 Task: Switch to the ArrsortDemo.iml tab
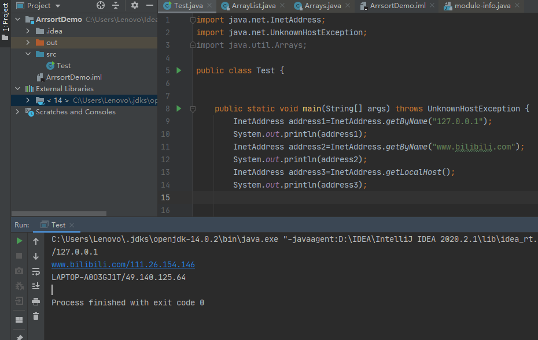(397, 5)
